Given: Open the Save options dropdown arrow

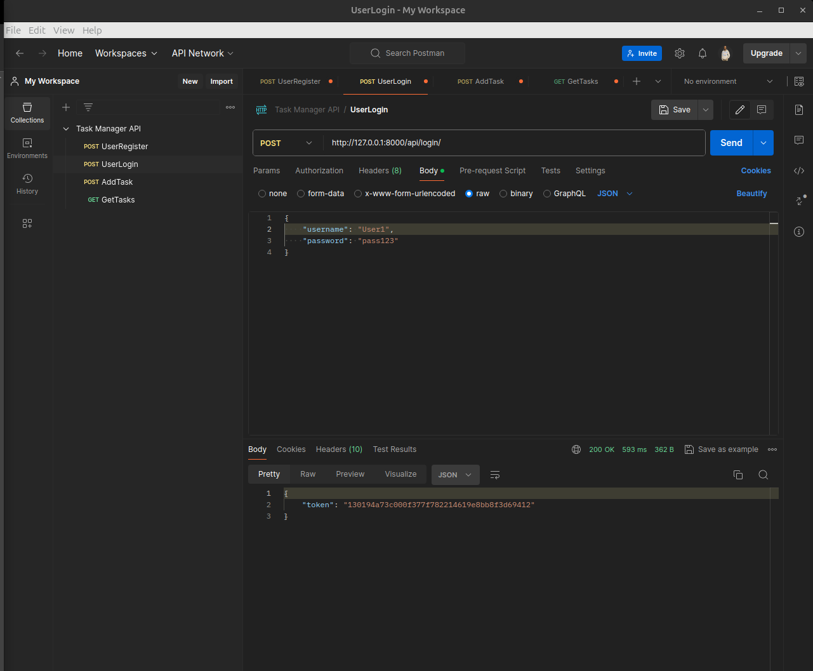Looking at the screenshot, I should [706, 110].
